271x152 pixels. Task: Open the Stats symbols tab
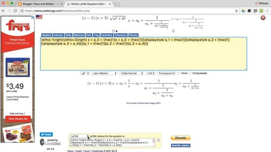tap(69, 35)
